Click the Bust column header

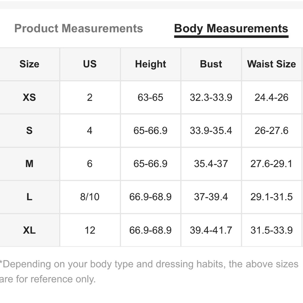(211, 64)
